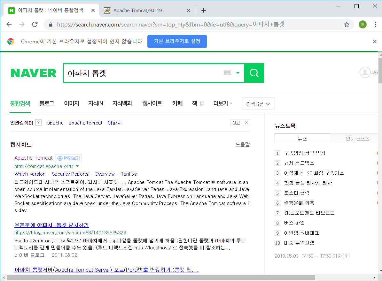Click news topic 버스 파업

pyautogui.click(x=294, y=223)
